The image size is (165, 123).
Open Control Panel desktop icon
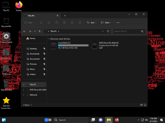click(6, 38)
